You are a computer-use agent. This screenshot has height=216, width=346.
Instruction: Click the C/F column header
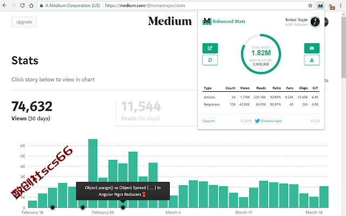click(x=315, y=88)
